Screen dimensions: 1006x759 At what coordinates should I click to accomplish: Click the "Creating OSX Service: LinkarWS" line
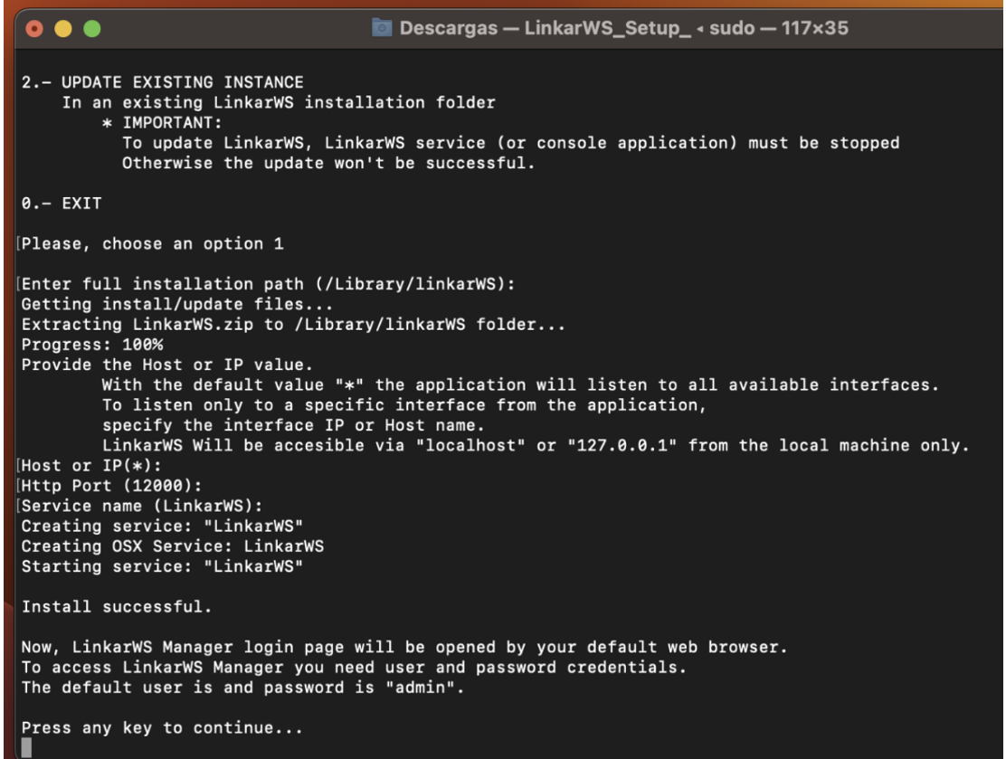173,546
